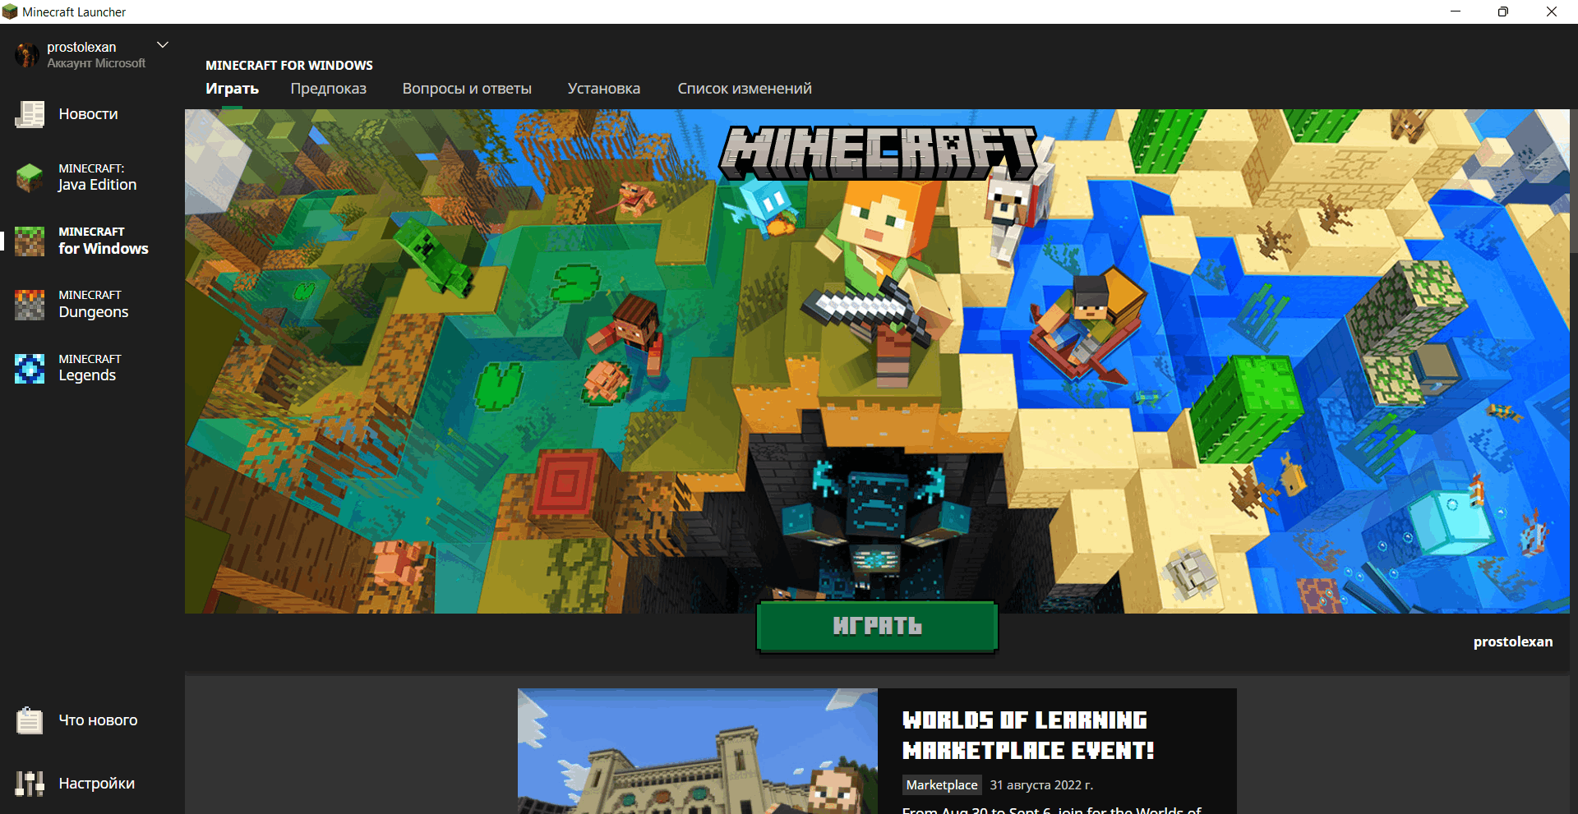
Task: Open the Worlds of Learning article thumbnail
Action: click(698, 751)
